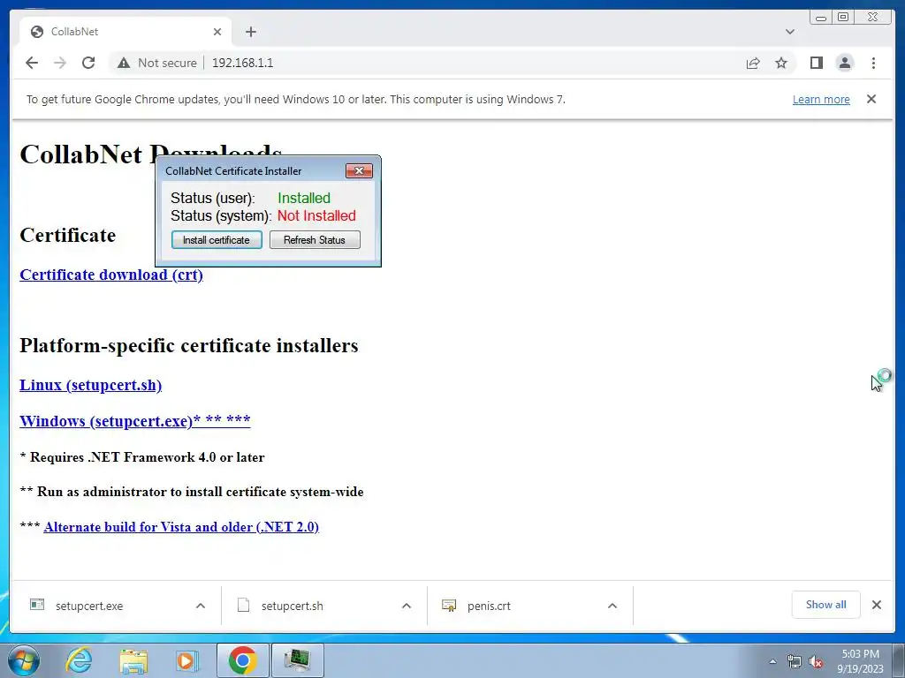Download the Windows setupcert.exe installer
The width and height of the screenshot is (905, 678).
coord(135,421)
